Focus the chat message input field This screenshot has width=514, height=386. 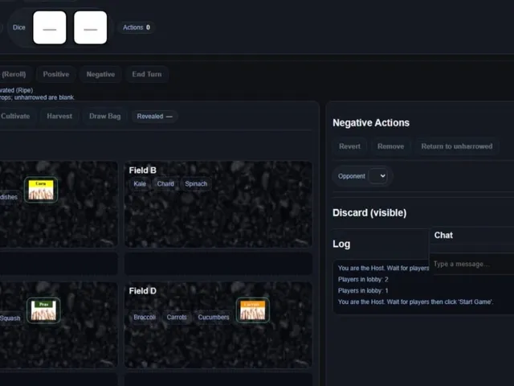(x=472, y=264)
